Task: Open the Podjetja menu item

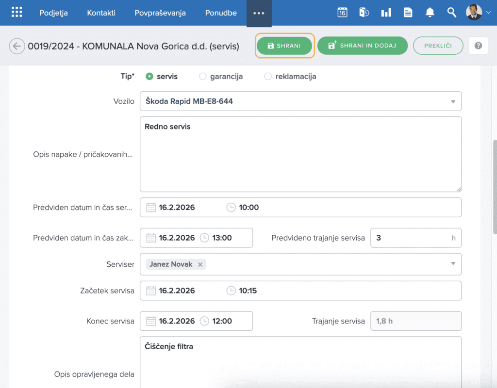Action: pyautogui.click(x=53, y=13)
